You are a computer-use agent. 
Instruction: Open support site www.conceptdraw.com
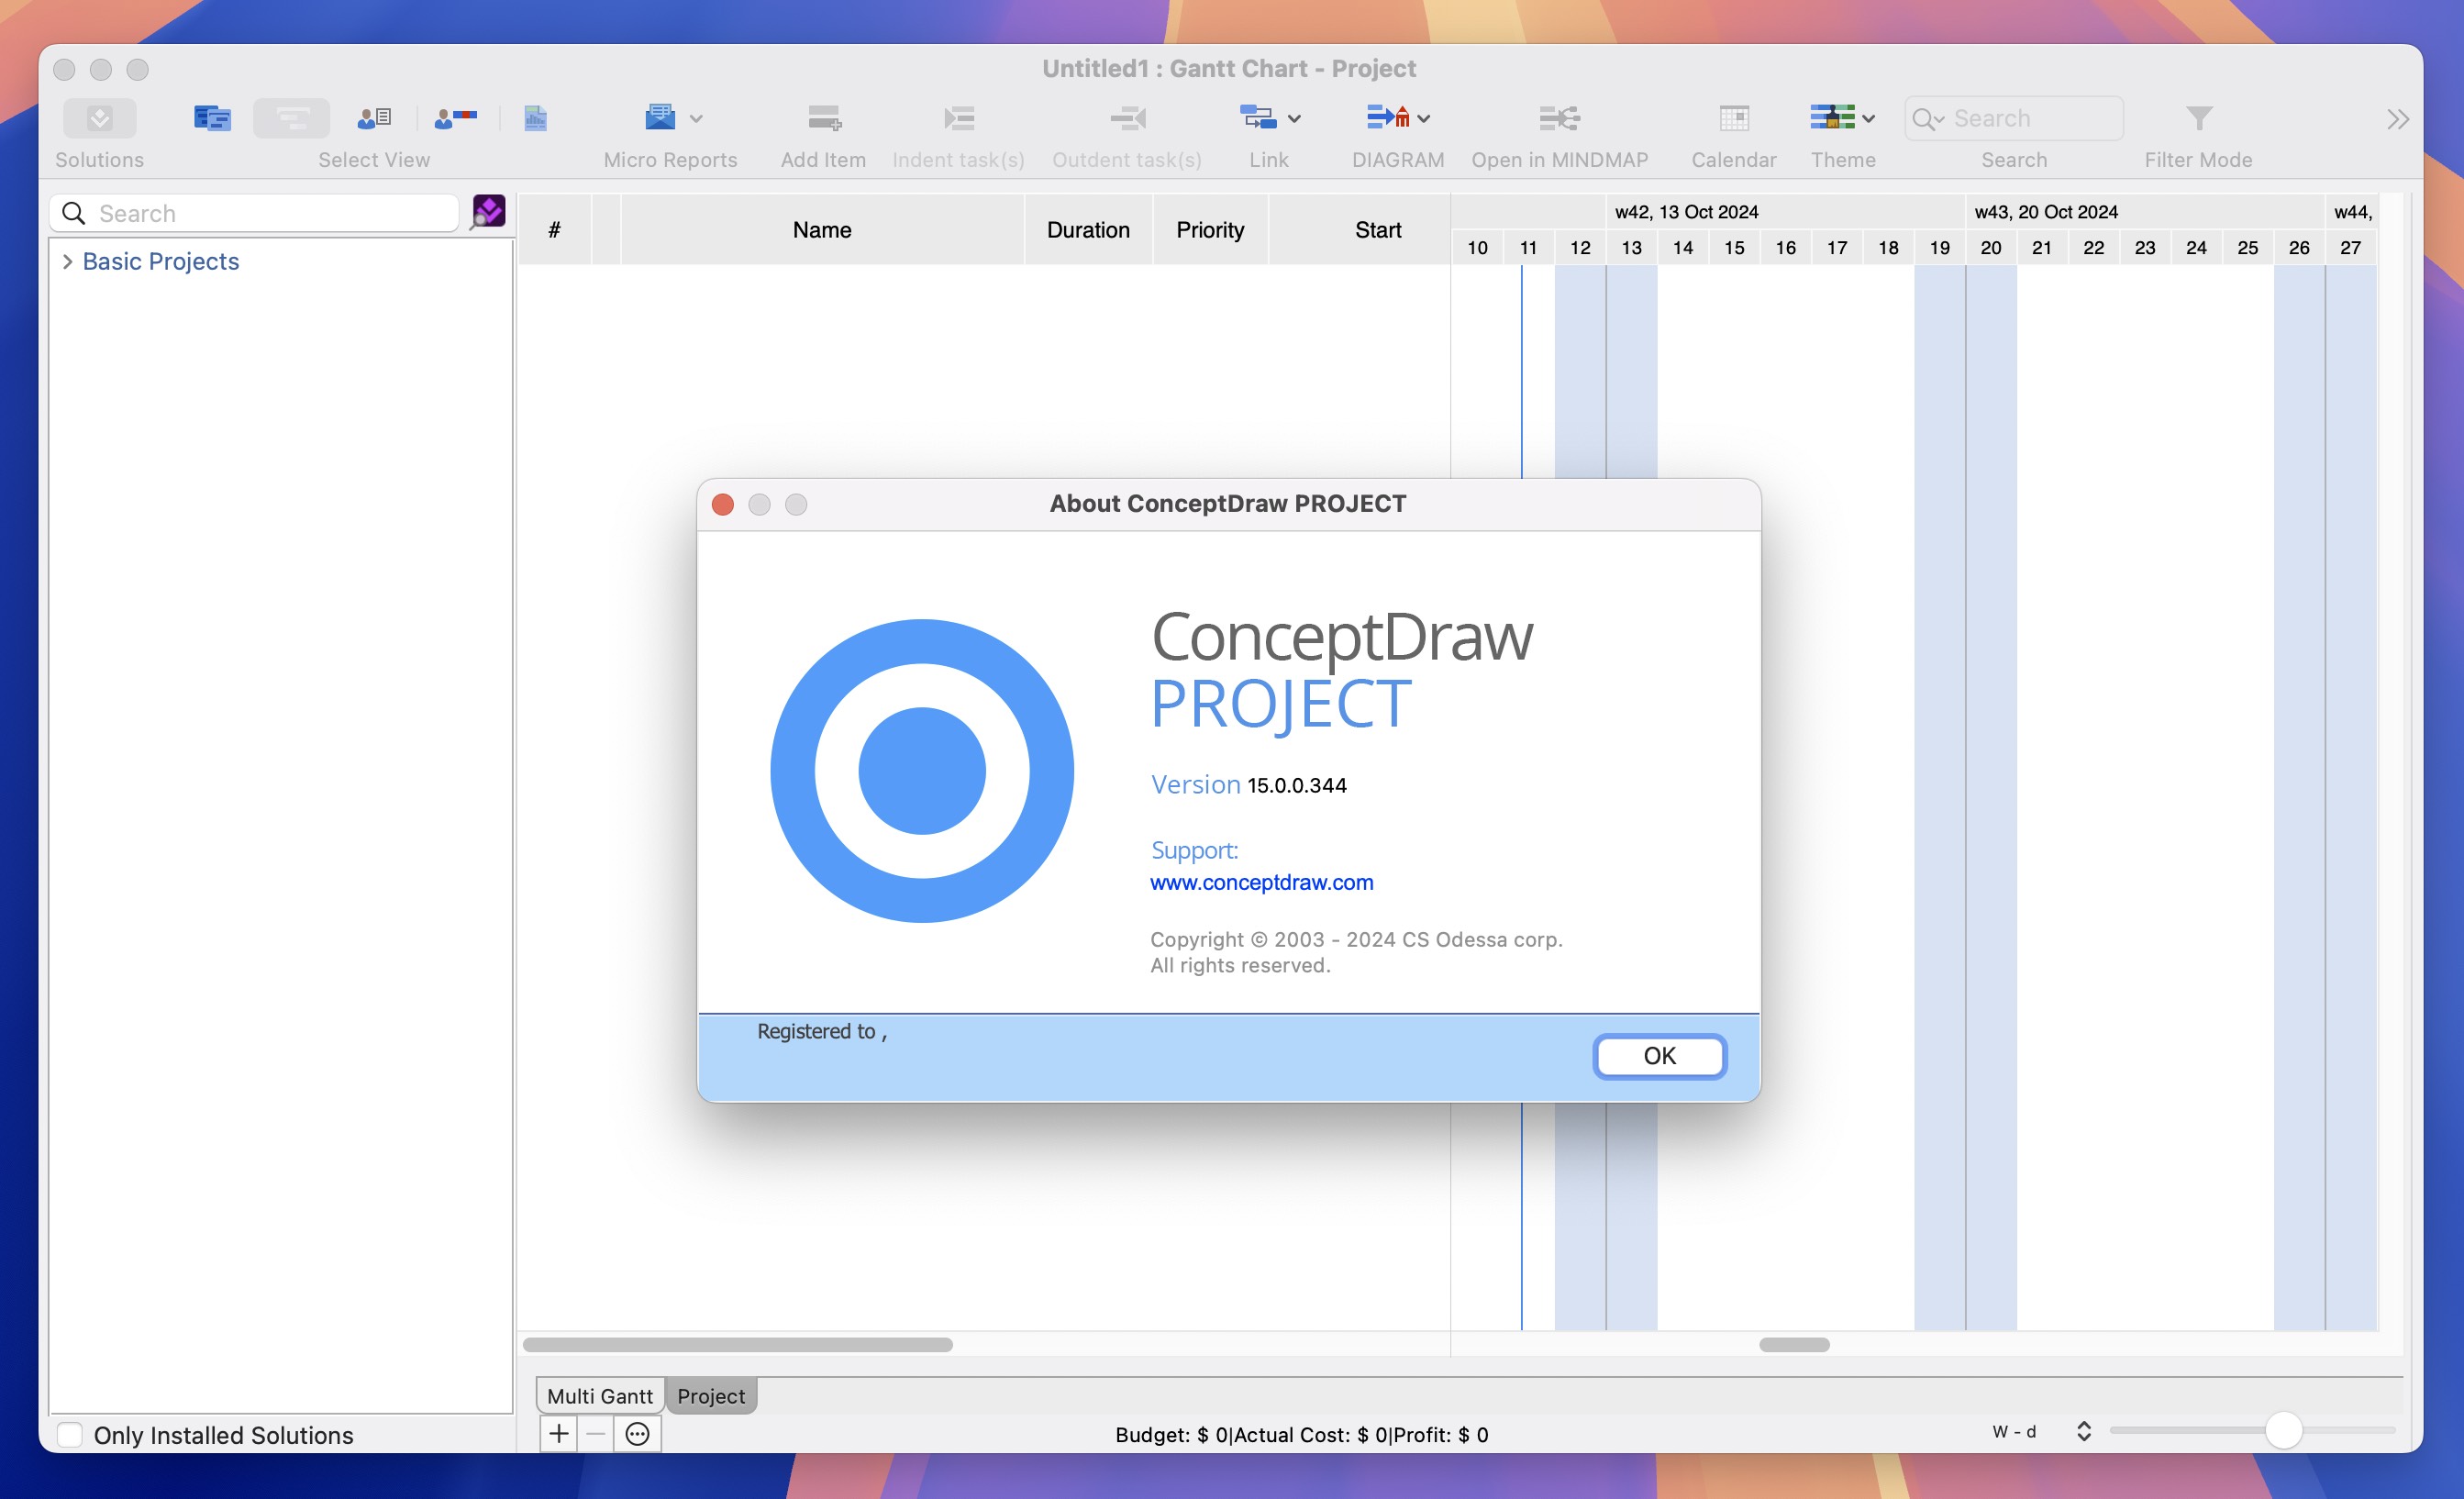pos(1260,882)
